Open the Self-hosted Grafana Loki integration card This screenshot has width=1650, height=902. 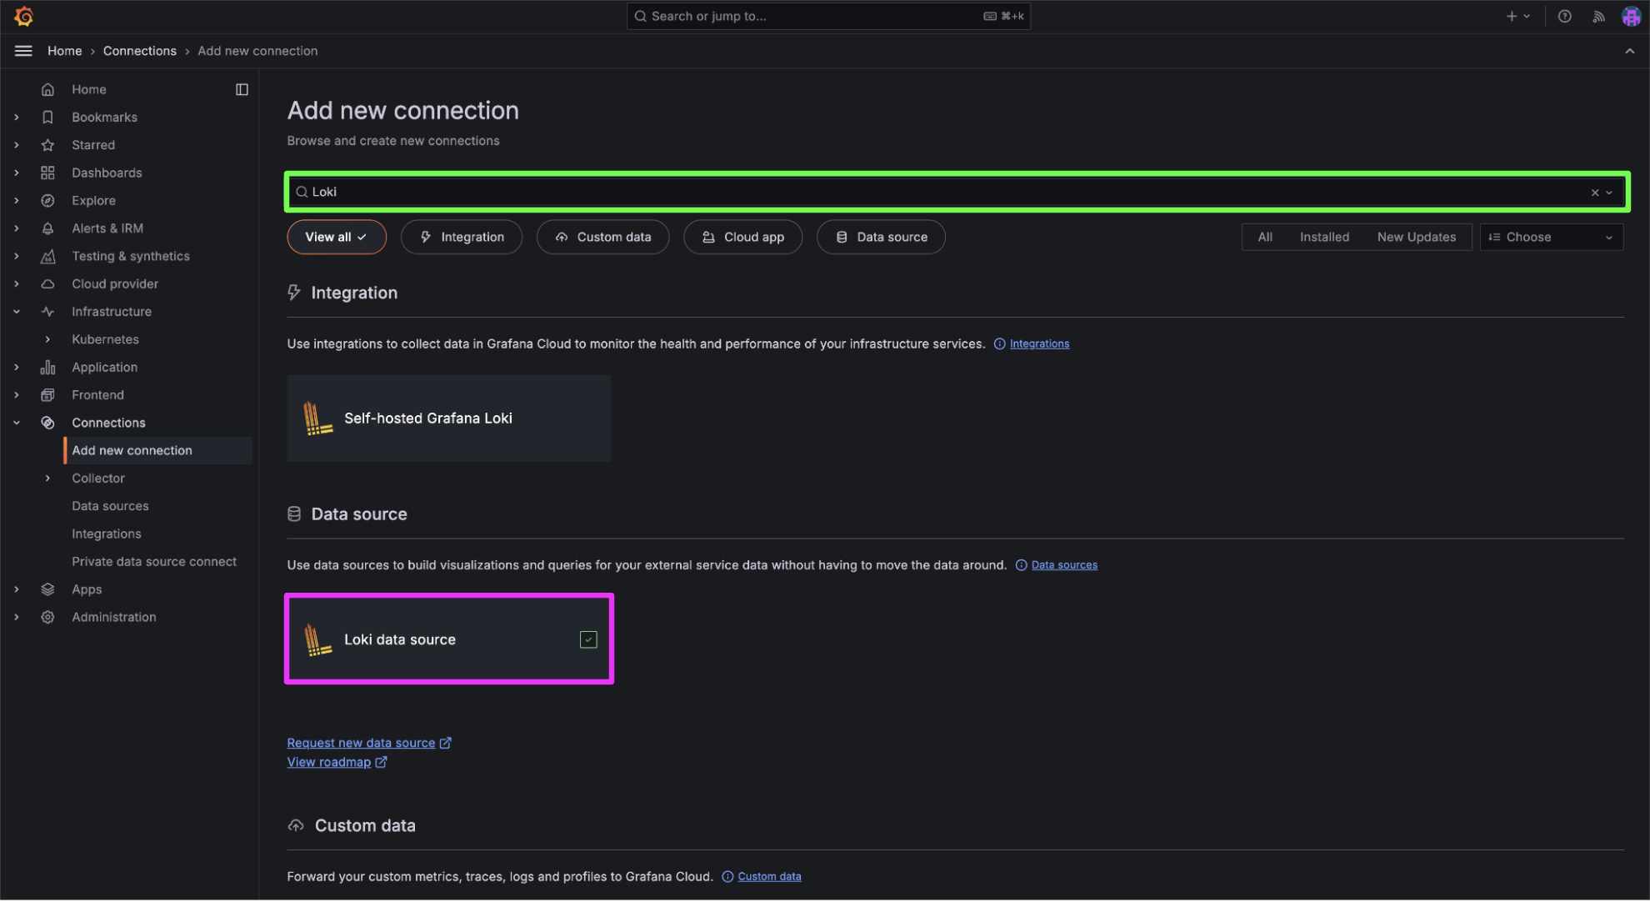(x=448, y=418)
